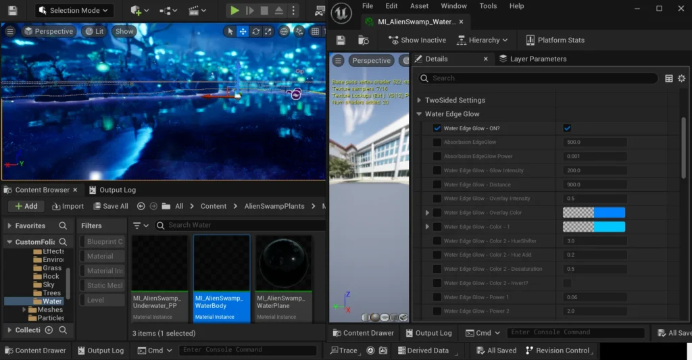Viewport: 692px width, 360px height.
Task: Enable override for Water Edge Glow - Distance
Action: (x=437, y=184)
